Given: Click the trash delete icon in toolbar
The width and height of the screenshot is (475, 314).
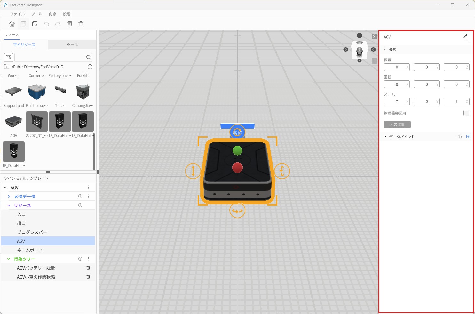Looking at the screenshot, I should point(81,24).
